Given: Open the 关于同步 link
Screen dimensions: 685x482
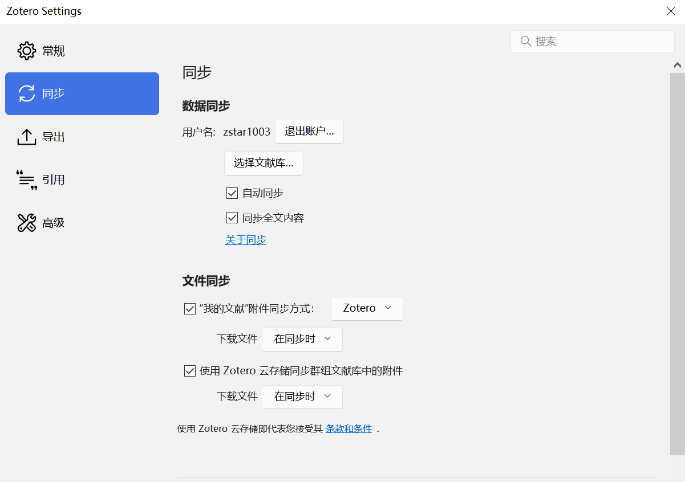Looking at the screenshot, I should tap(246, 240).
